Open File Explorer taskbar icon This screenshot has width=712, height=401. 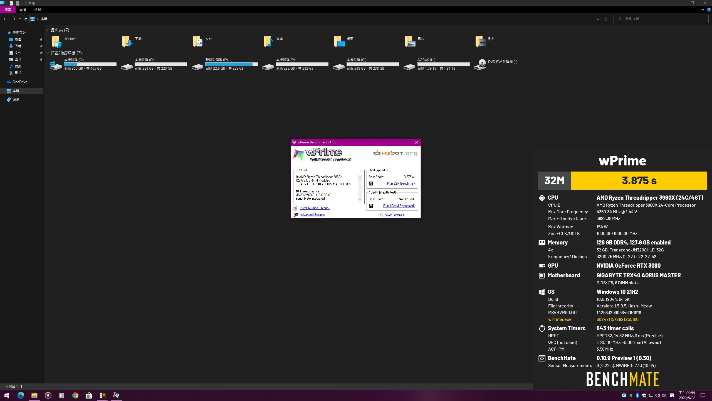coord(34,395)
